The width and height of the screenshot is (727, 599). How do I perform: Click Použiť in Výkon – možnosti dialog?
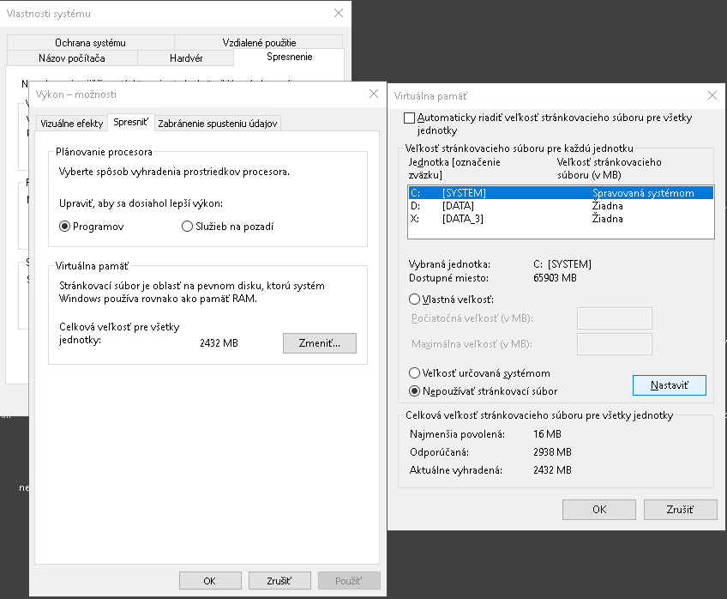[x=349, y=581]
